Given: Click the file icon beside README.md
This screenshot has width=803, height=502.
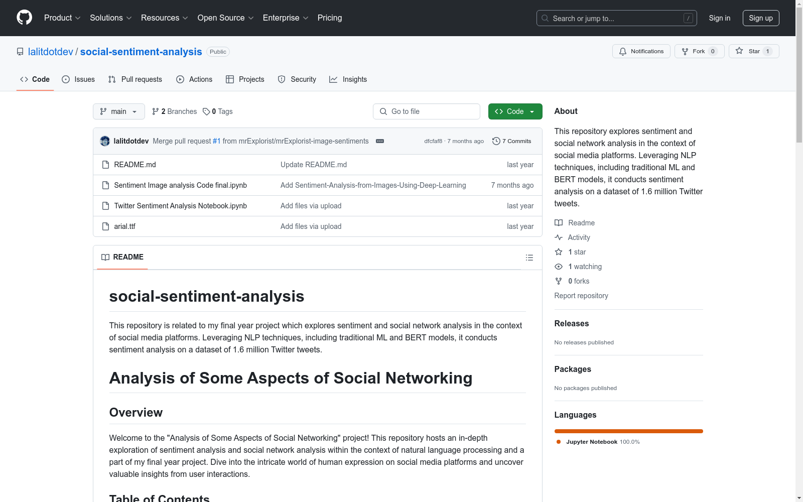Looking at the screenshot, I should tap(105, 165).
